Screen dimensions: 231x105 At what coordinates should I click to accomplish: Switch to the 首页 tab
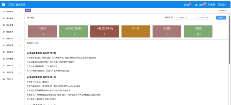(x=28, y=10)
